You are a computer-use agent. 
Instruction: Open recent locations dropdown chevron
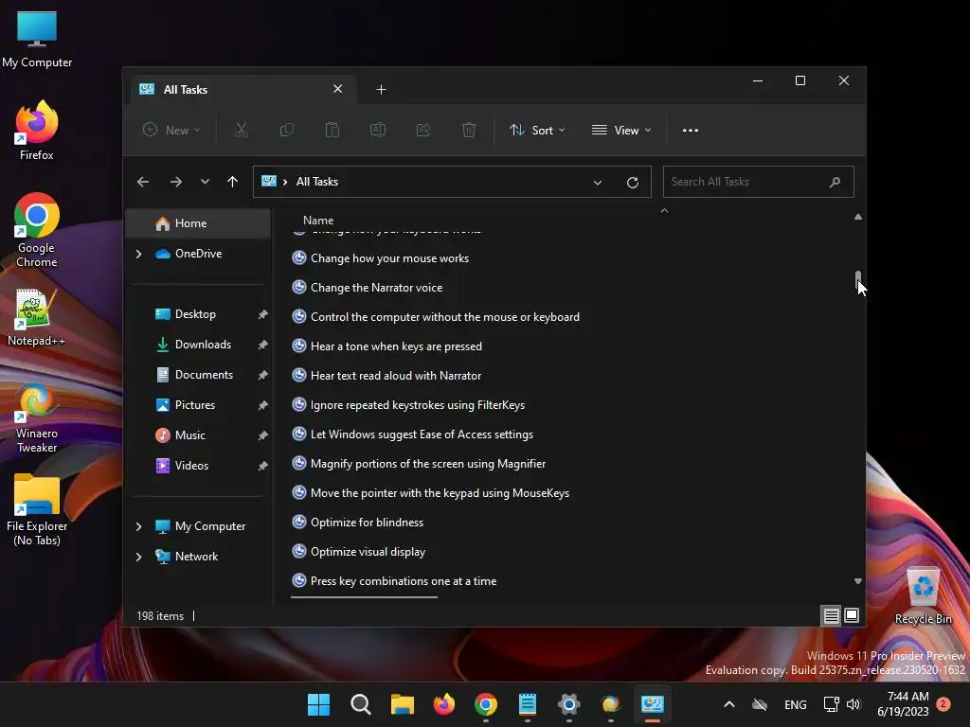click(x=205, y=182)
